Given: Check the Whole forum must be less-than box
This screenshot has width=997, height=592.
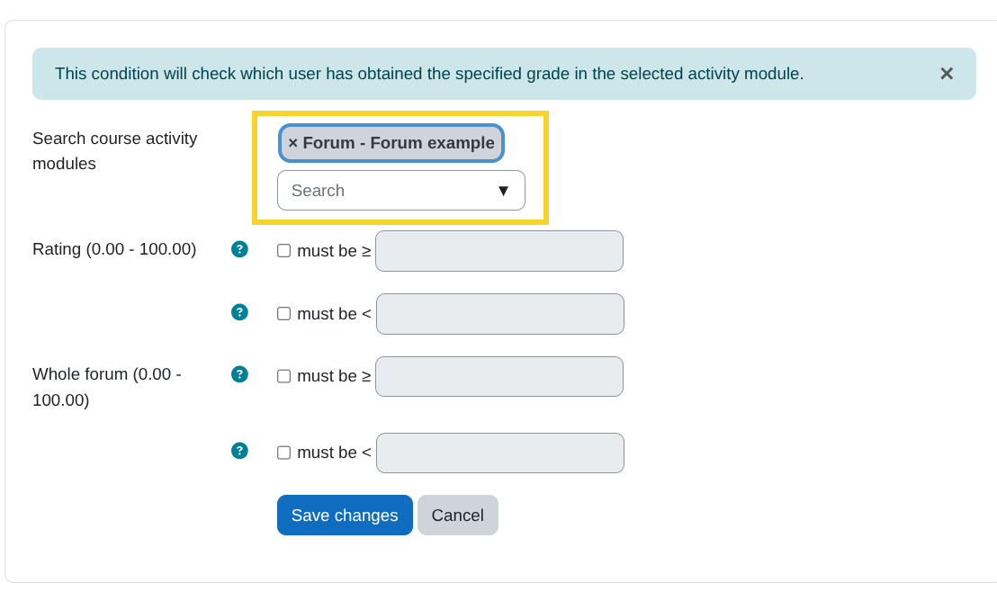Looking at the screenshot, I should [283, 453].
